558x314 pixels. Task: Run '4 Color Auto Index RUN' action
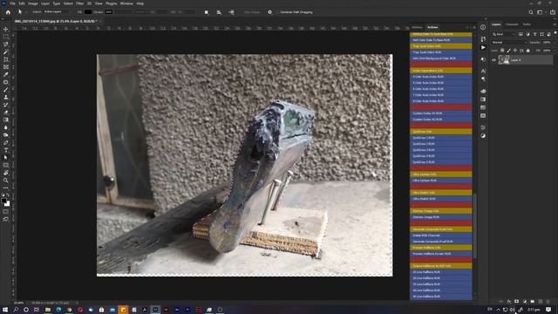click(441, 77)
